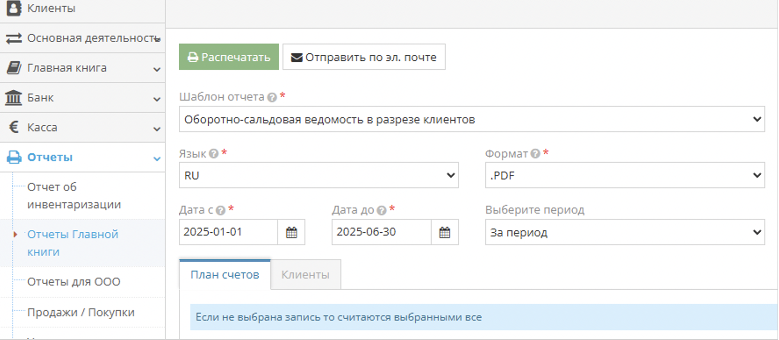
Task: Click the green Распечатать button
Action: (x=229, y=57)
